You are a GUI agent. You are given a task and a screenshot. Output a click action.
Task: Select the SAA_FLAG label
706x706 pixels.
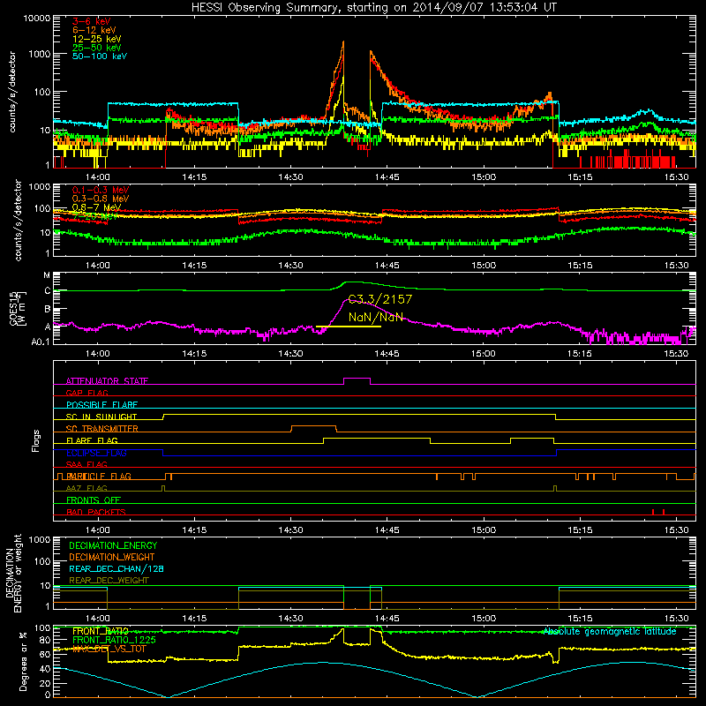point(86,465)
